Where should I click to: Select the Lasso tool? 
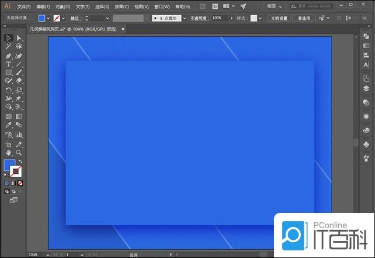tap(19, 46)
